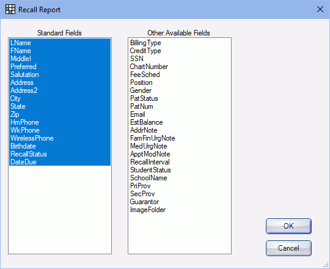
Task: Choose SSN field
Action: (180, 59)
